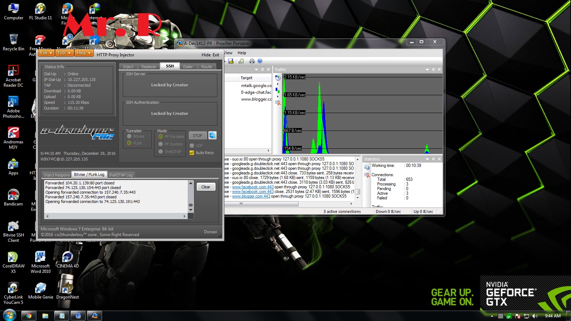This screenshot has height=321, width=571.
Task: Click the clear-list red X icon in Traffic panel
Action: pyautogui.click(x=278, y=103)
